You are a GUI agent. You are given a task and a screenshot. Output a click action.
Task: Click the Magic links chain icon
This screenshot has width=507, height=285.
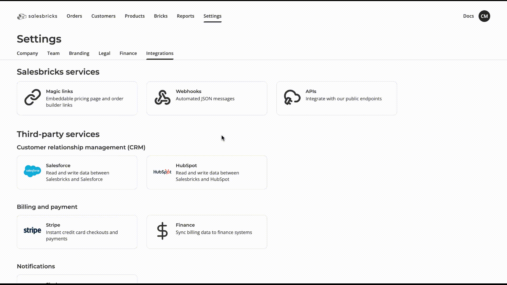tap(32, 97)
